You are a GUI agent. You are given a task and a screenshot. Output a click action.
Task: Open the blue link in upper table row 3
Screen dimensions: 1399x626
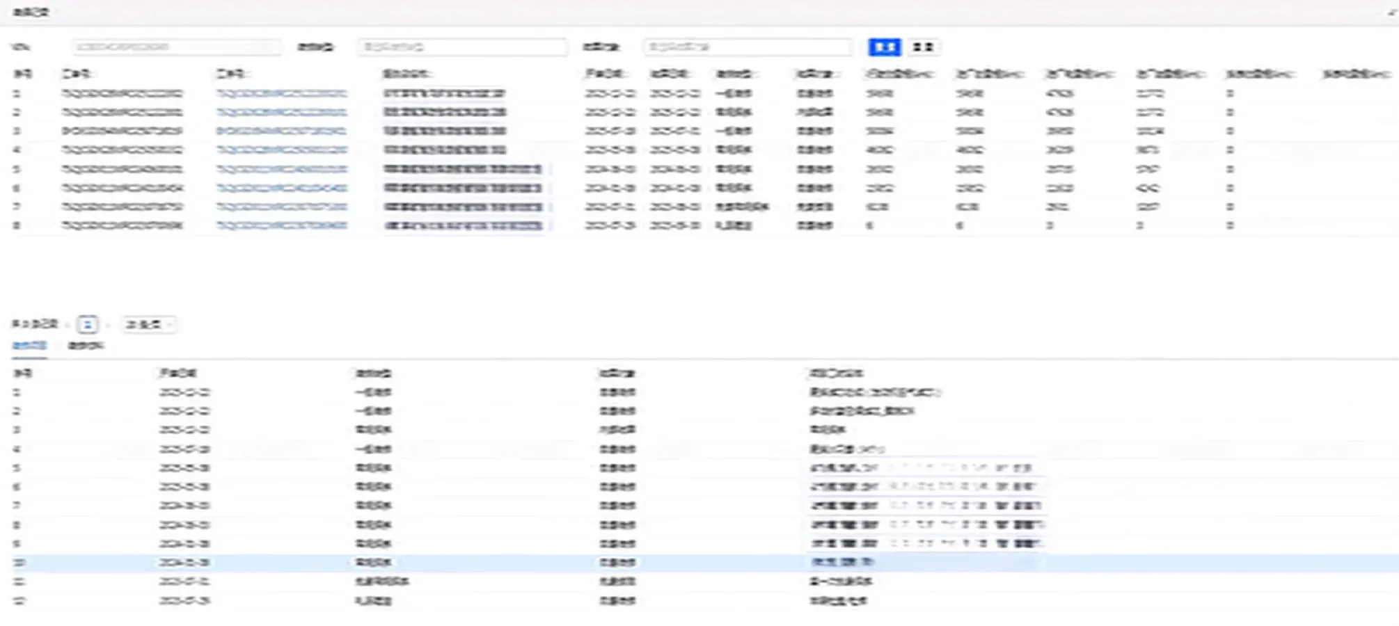tap(281, 131)
